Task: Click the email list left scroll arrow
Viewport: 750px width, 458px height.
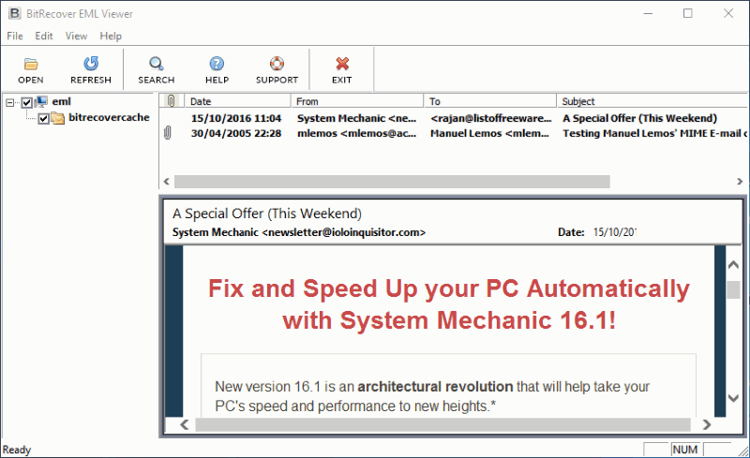Action: [x=167, y=181]
